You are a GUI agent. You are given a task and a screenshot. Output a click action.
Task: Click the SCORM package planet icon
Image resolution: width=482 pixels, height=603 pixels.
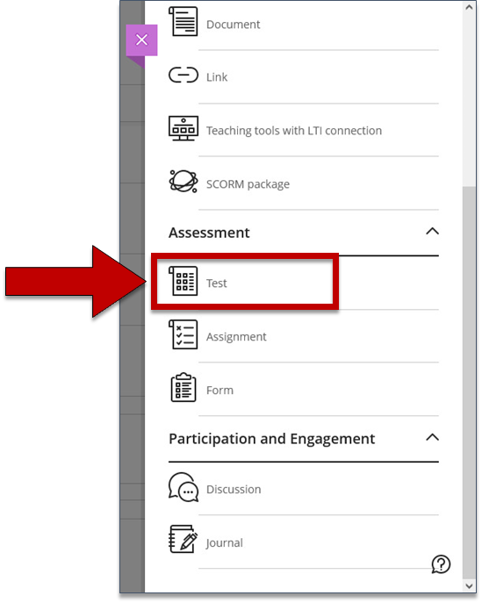183,181
